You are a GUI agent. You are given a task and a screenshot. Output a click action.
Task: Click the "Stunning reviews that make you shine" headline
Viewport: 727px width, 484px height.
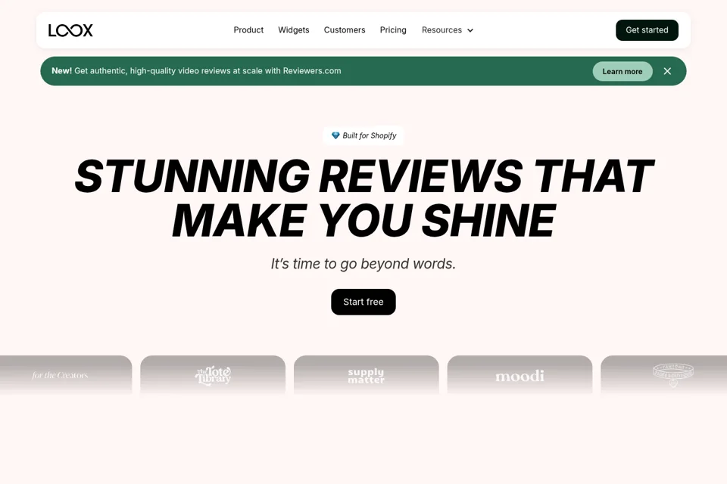363,198
